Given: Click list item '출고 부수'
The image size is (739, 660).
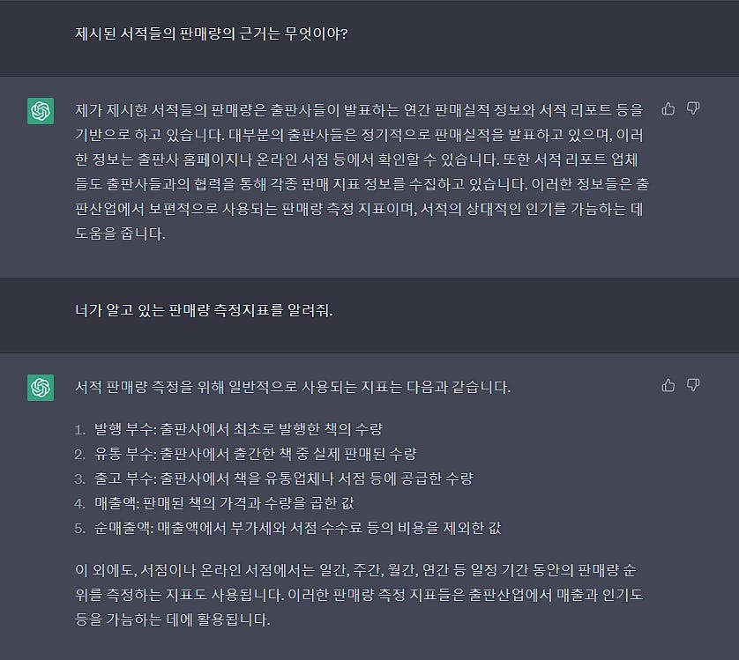Looking at the screenshot, I should (x=284, y=478).
